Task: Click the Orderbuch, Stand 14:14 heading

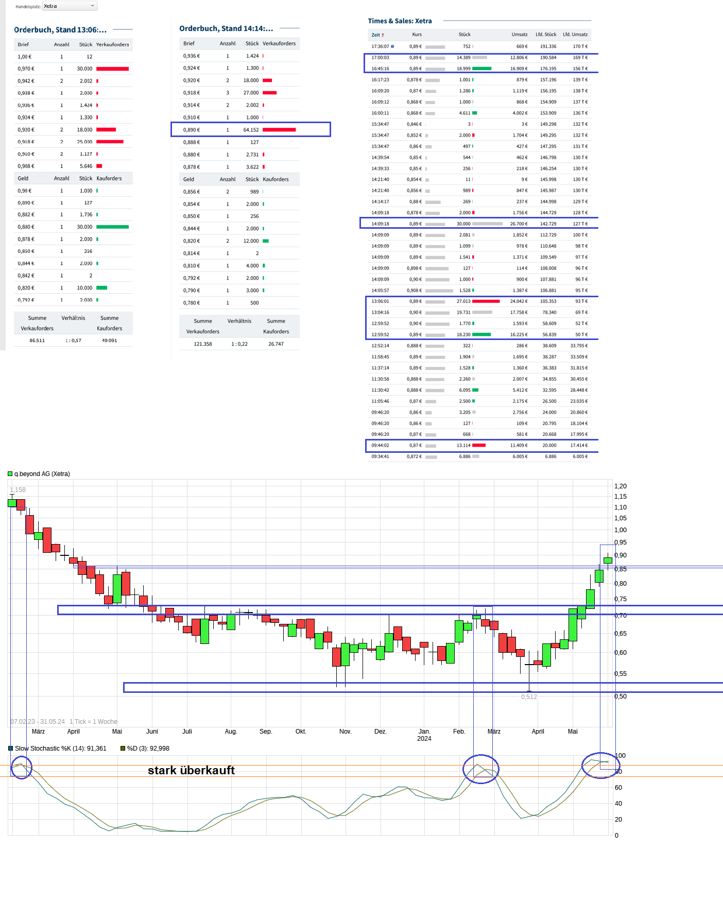Action: pos(226,29)
